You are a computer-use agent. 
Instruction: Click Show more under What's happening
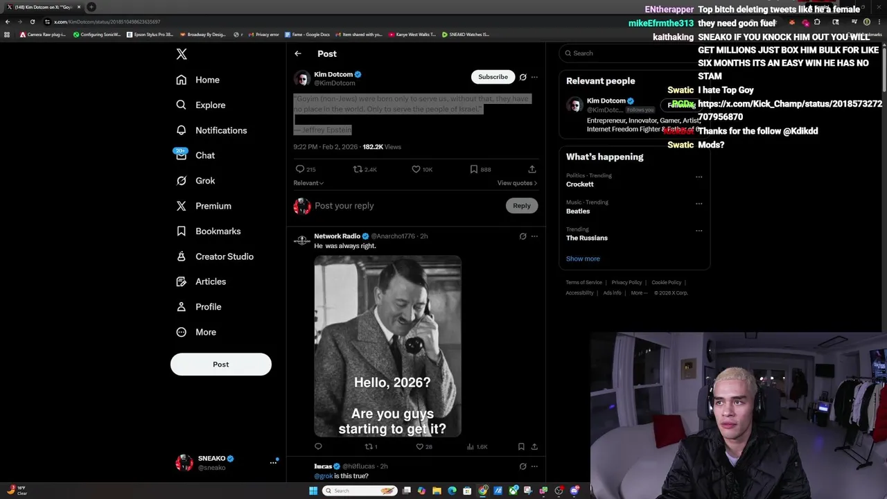tap(583, 259)
